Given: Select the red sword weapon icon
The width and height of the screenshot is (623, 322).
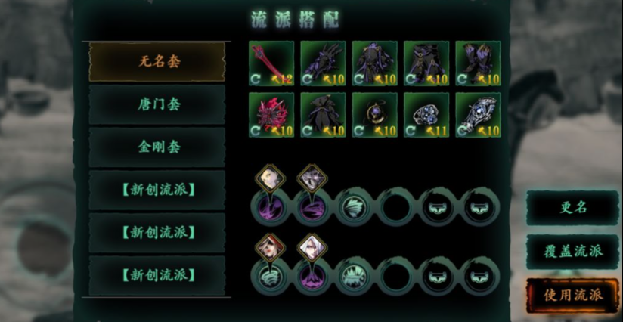Looking at the screenshot, I should click(x=271, y=63).
